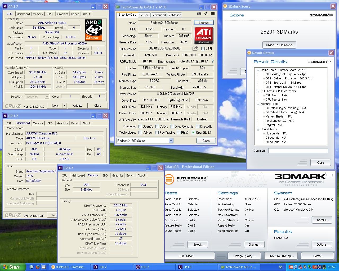Viewport: 339px width, 271px height.
Task: Switch to the GPU-Z Sensors tab
Action: [x=144, y=15]
